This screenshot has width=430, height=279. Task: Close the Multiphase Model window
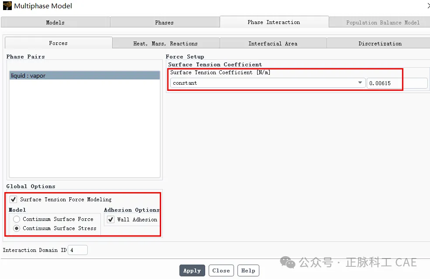coord(428,6)
